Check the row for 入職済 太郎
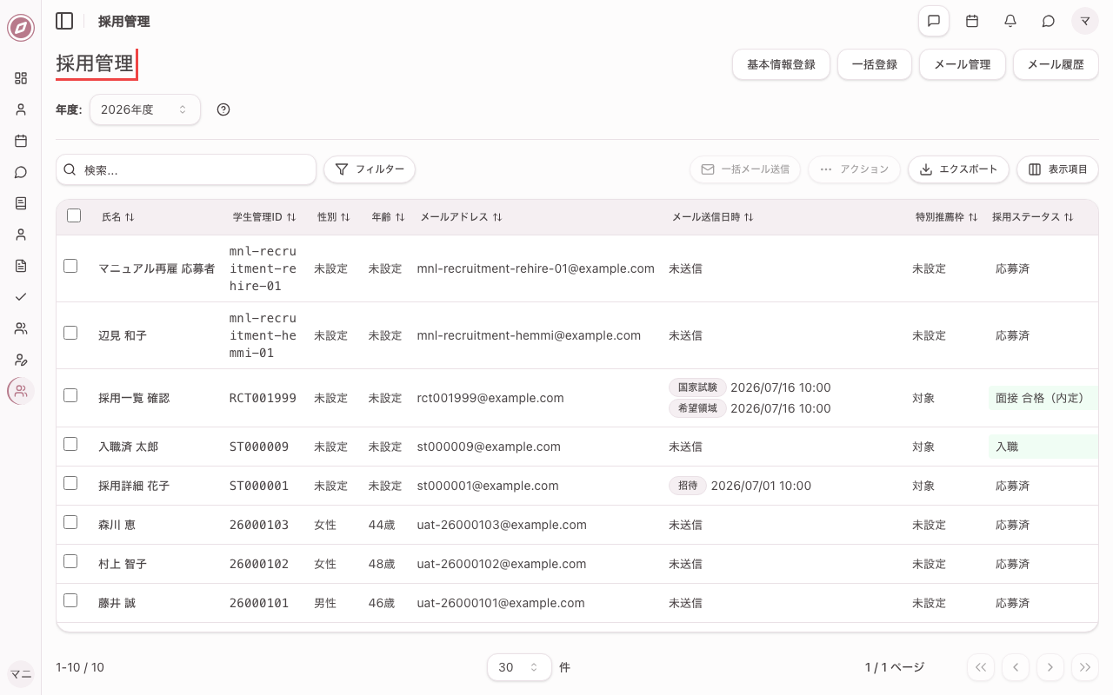Image resolution: width=1113 pixels, height=695 pixels. coord(70,444)
